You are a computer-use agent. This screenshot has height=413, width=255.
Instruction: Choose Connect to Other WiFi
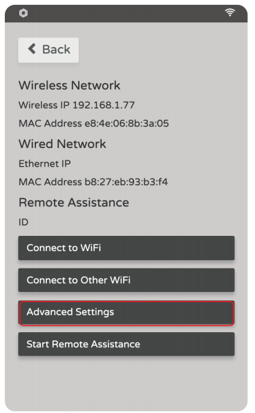tap(126, 280)
